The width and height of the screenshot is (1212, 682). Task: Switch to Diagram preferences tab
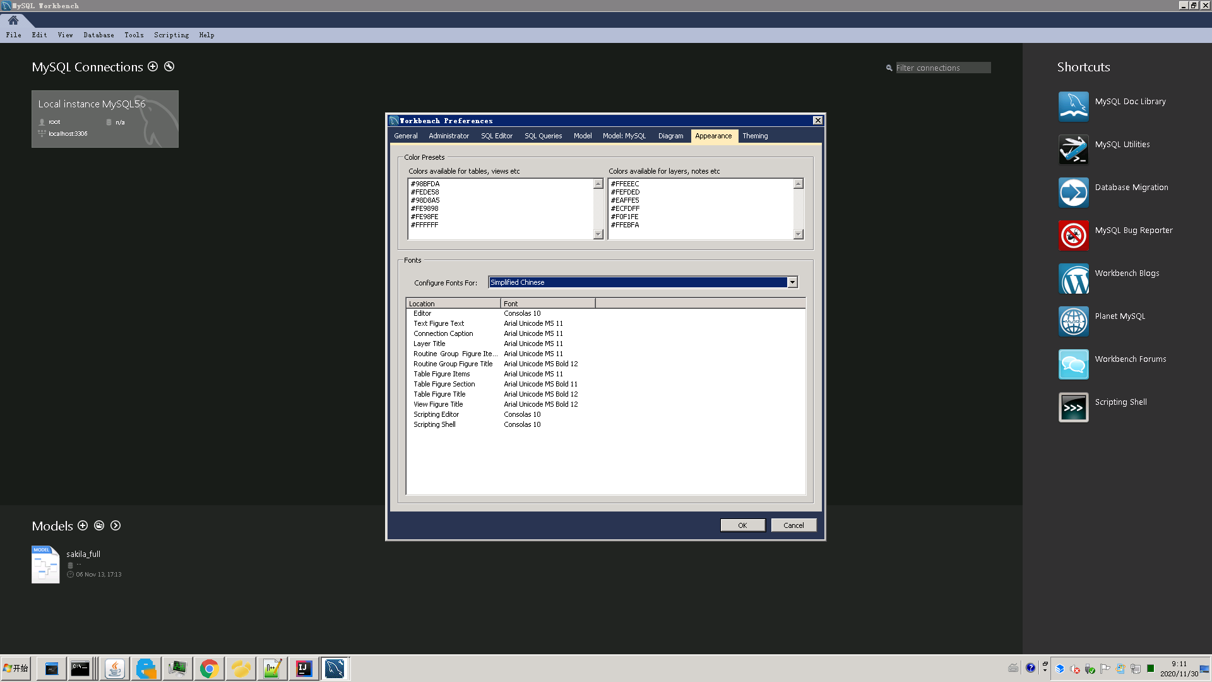670,136
